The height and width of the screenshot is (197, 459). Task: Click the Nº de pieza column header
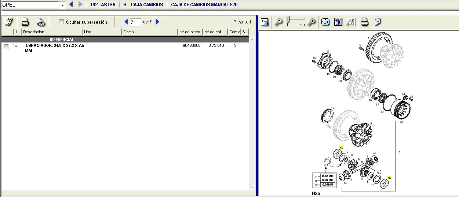coord(190,32)
